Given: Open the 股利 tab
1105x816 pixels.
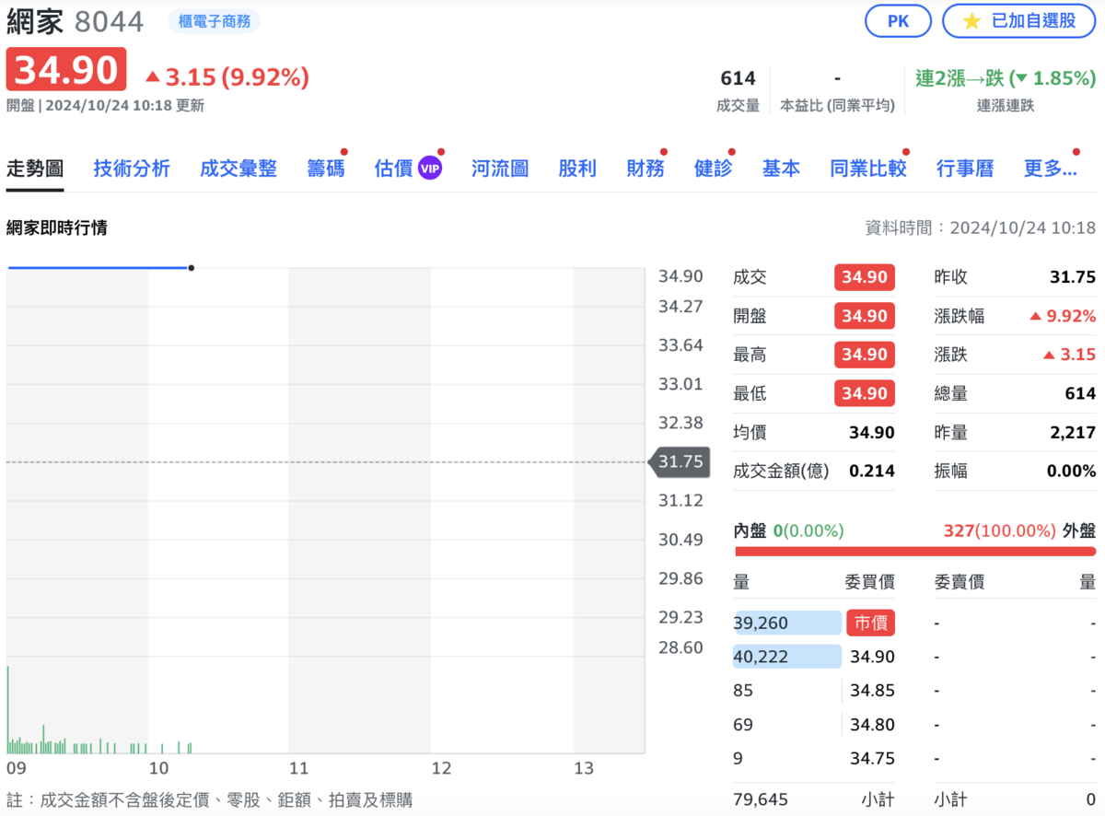Looking at the screenshot, I should 577,169.
